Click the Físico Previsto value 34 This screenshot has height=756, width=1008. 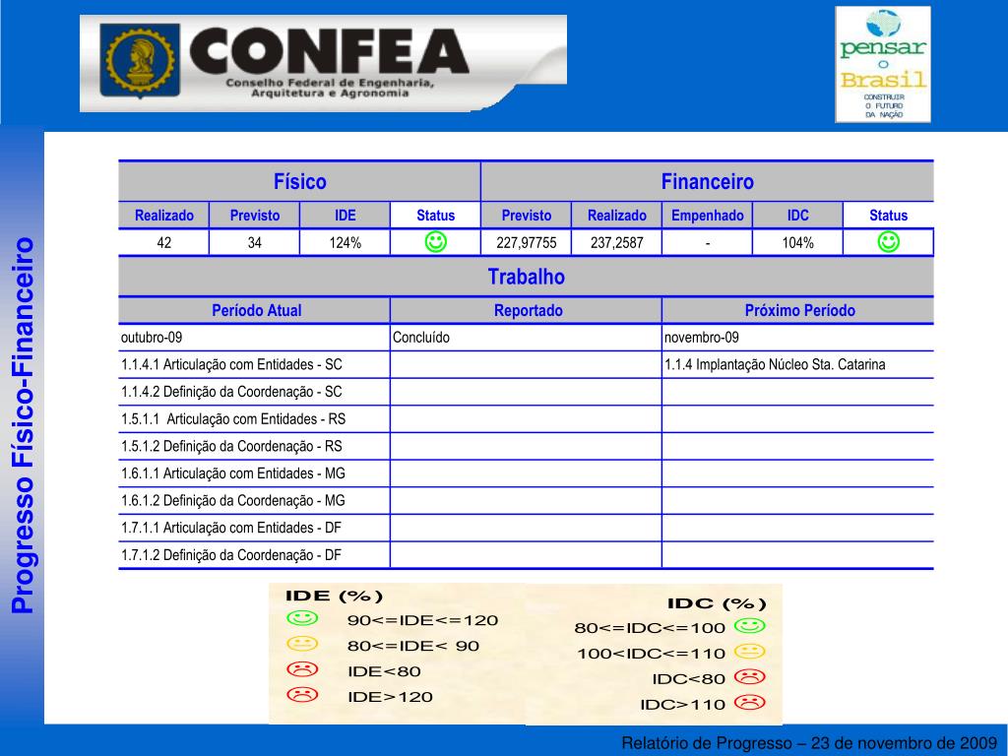pos(255,242)
